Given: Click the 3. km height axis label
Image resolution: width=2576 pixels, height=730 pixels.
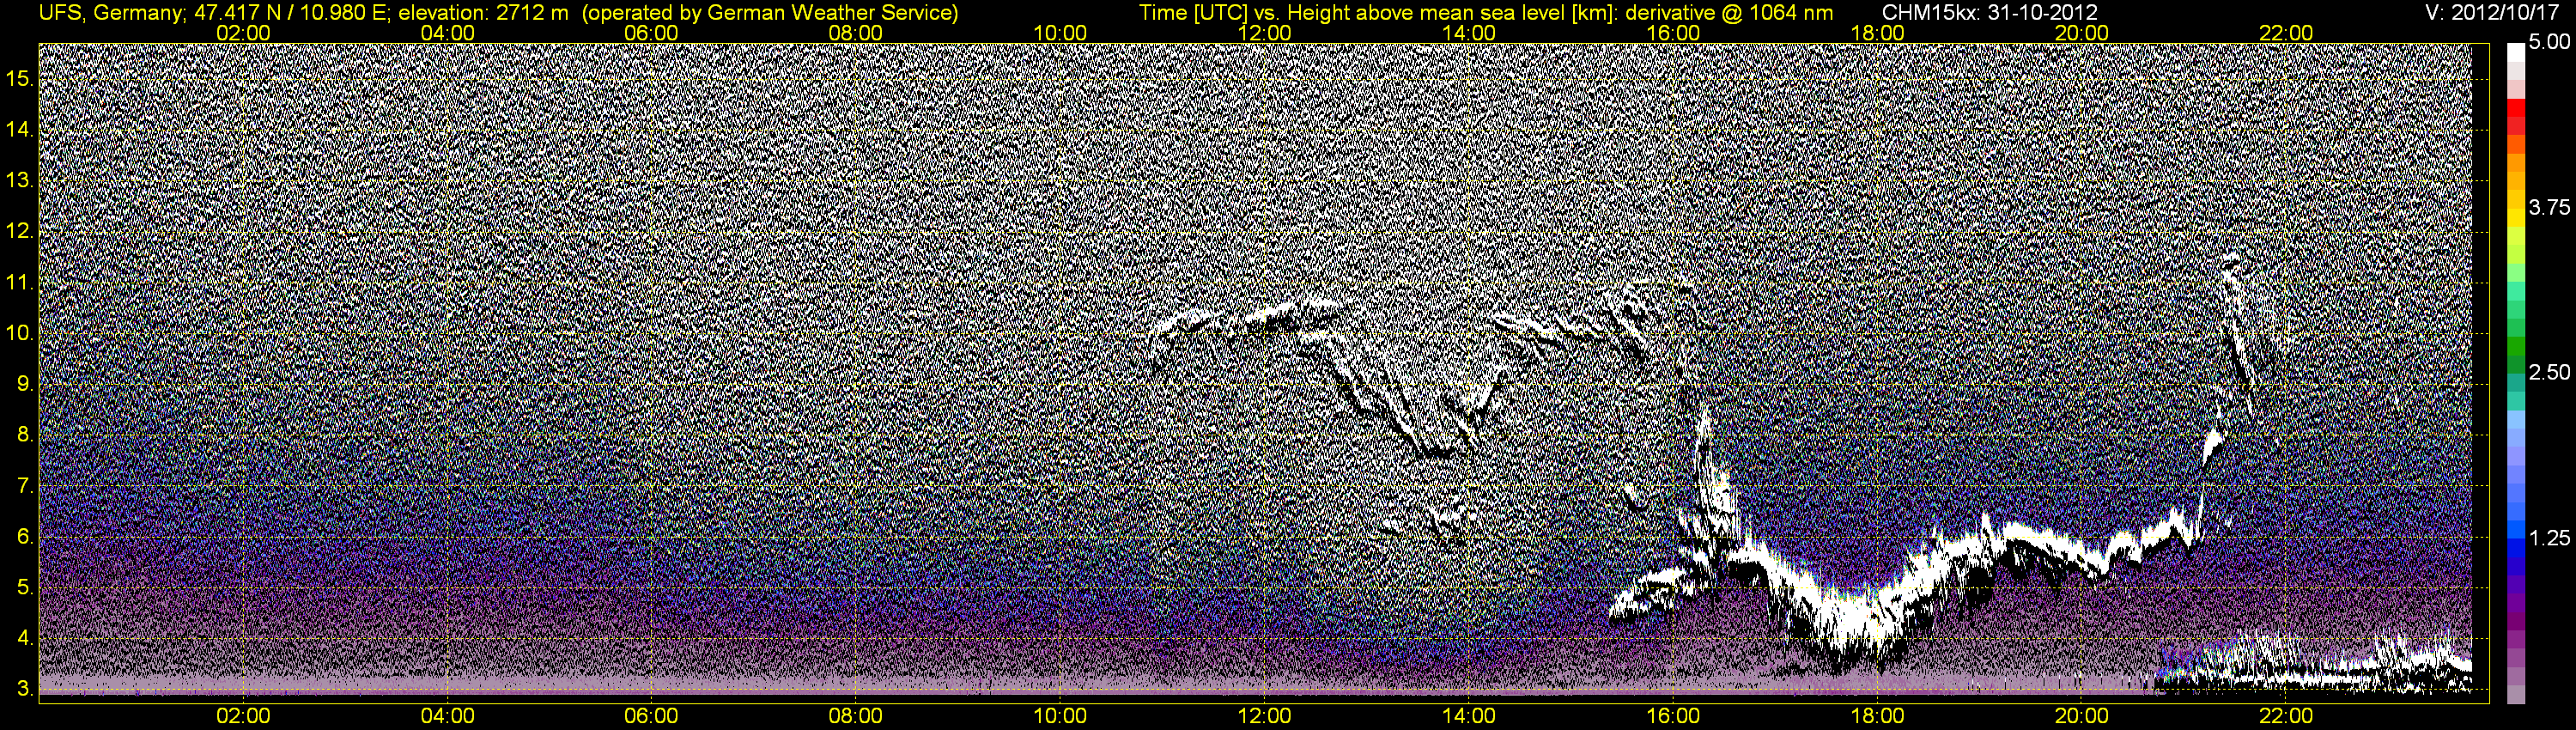Looking at the screenshot, I should point(24,689).
